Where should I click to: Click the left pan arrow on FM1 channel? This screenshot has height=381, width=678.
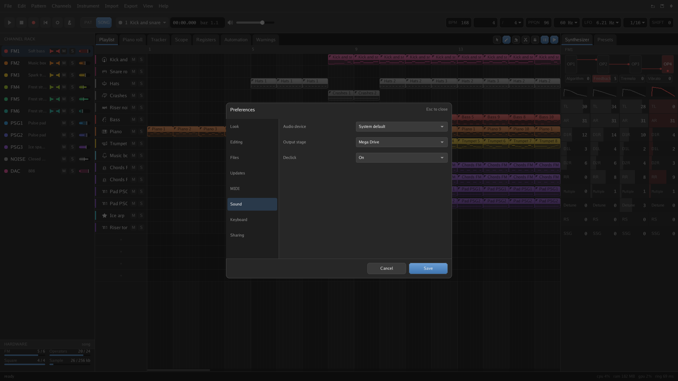click(x=52, y=51)
